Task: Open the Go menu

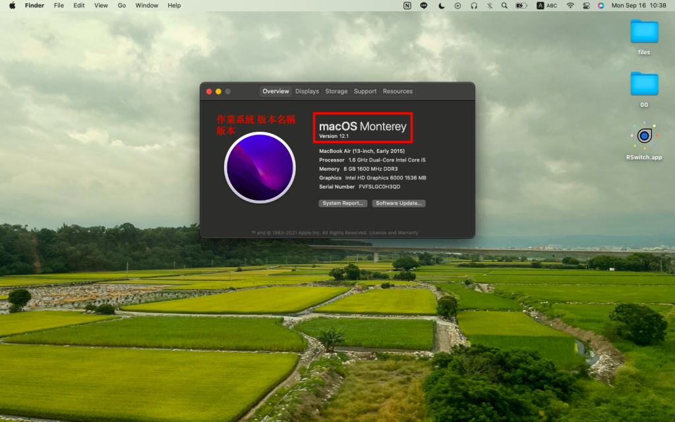Action: tap(122, 5)
